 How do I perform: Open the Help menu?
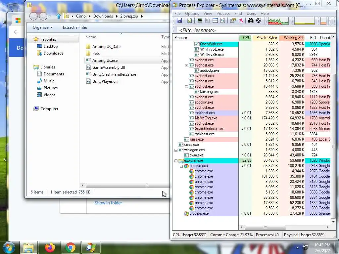click(x=265, y=13)
